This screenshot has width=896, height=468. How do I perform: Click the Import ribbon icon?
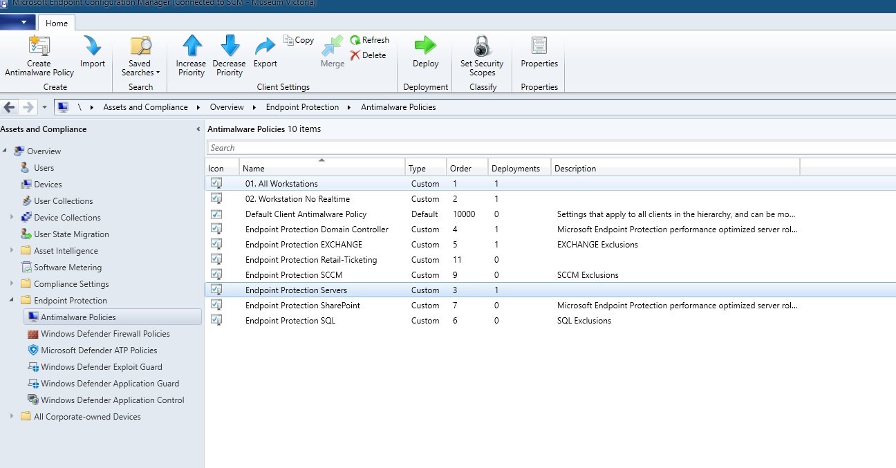92,53
